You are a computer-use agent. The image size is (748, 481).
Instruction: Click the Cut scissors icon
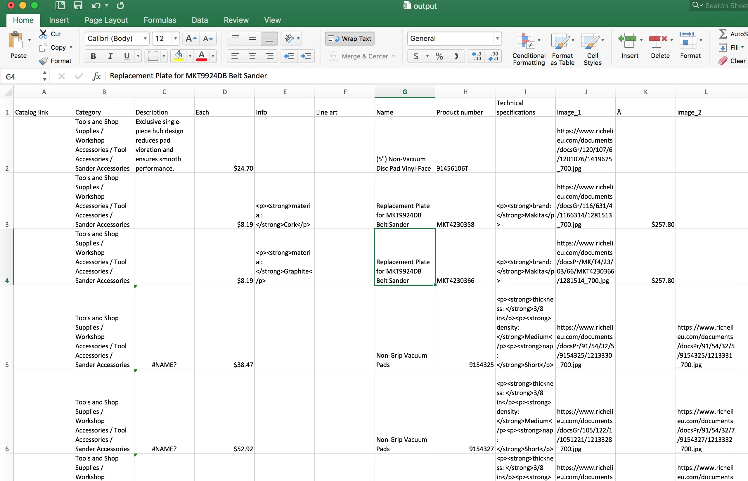click(43, 34)
